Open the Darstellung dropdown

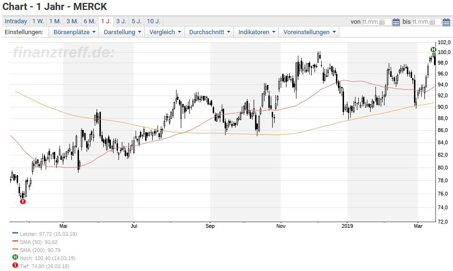(x=122, y=32)
